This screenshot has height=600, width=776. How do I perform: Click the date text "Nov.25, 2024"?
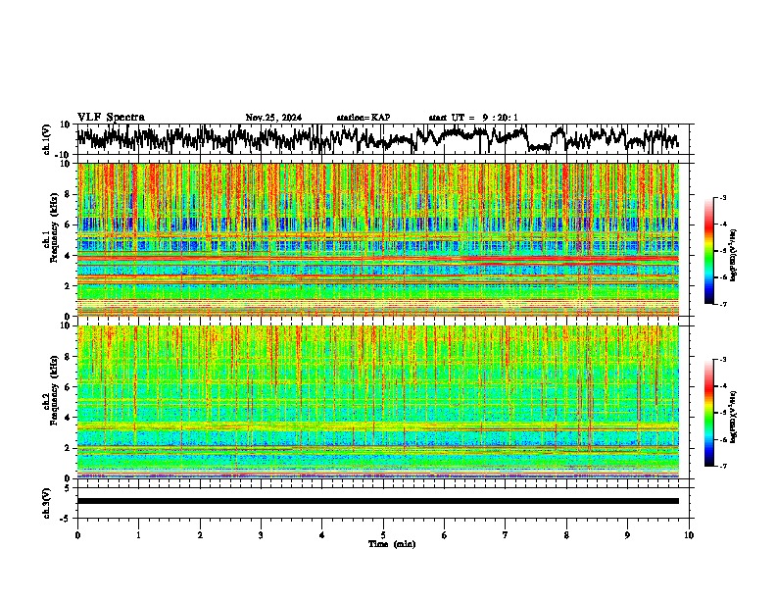[273, 118]
